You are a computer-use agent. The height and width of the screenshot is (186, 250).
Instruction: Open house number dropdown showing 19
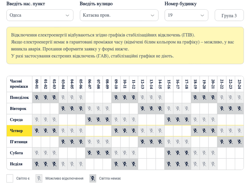[x=186, y=15]
